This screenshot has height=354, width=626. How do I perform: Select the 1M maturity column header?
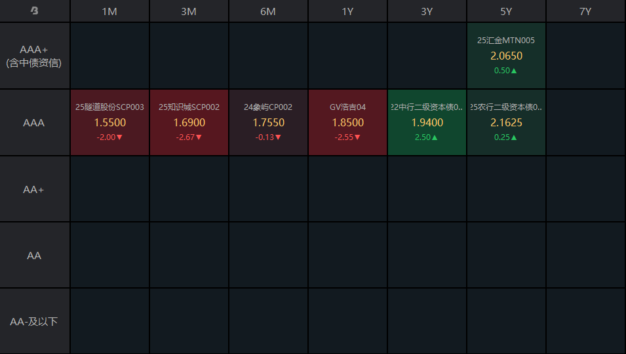click(109, 11)
